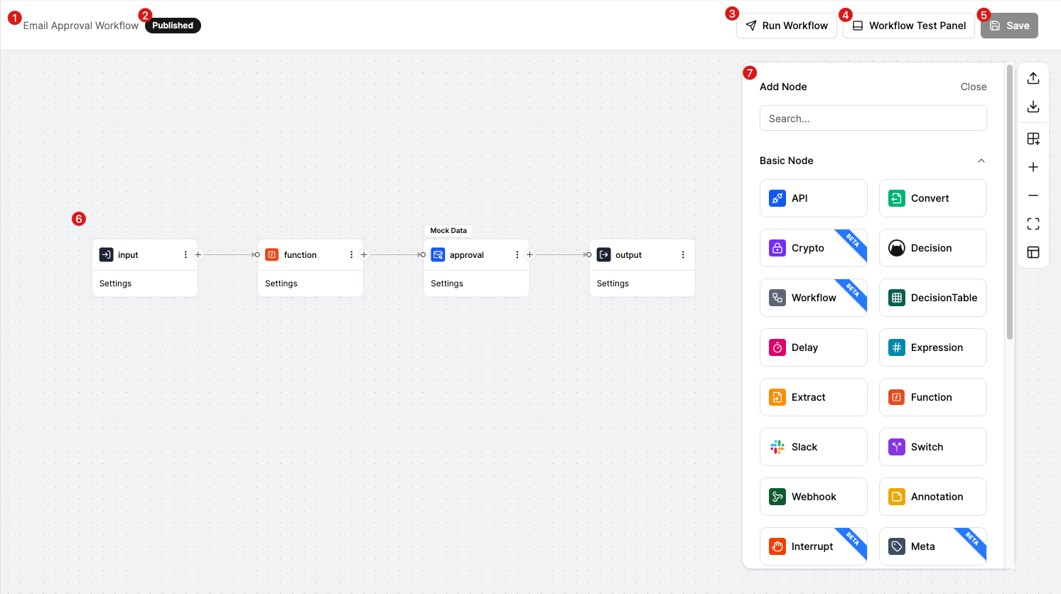Close the Add Node panel

tap(974, 87)
